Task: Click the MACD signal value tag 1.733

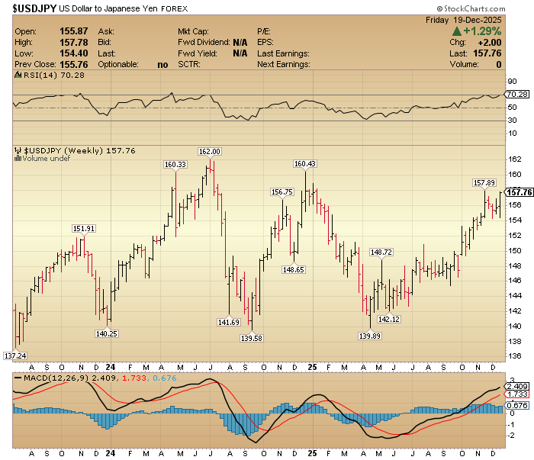Action: pos(517,394)
